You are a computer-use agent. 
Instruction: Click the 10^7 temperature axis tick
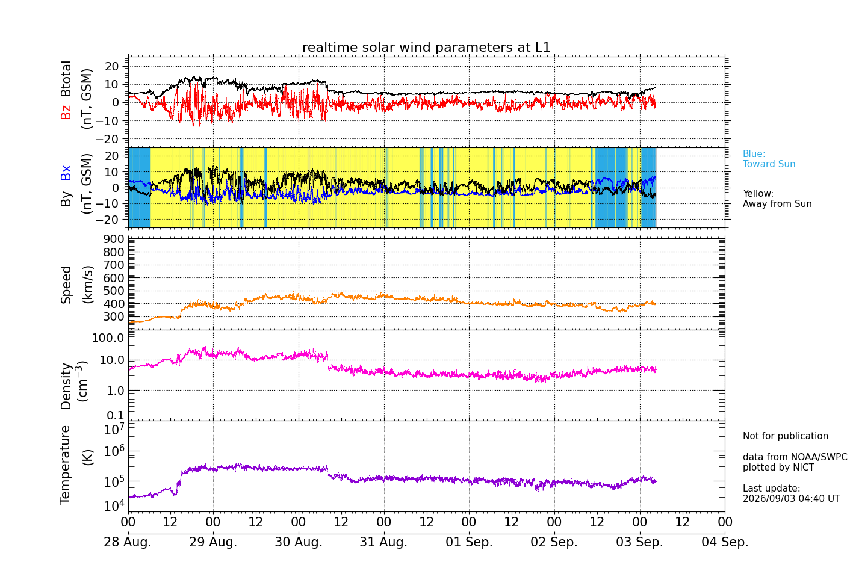pyautogui.click(x=114, y=429)
